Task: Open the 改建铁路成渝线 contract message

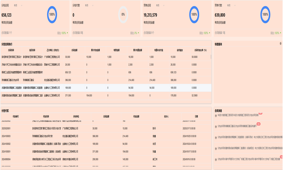Action: [x=249, y=148]
